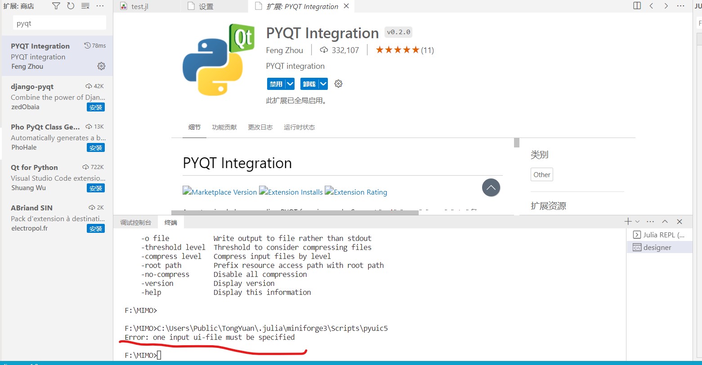This screenshot has width=702, height=365.
Task: Click the 禁用 disable button
Action: pos(276,84)
